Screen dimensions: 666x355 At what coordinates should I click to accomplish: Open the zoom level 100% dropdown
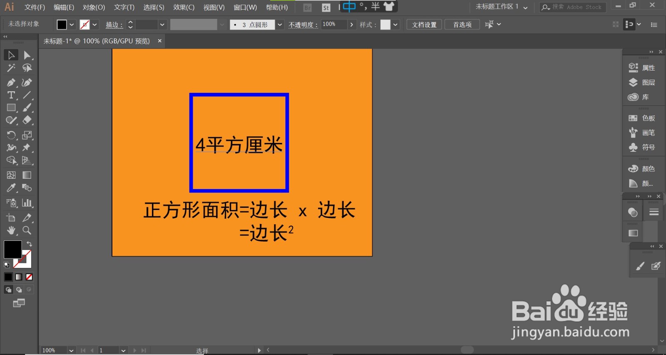tap(71, 350)
